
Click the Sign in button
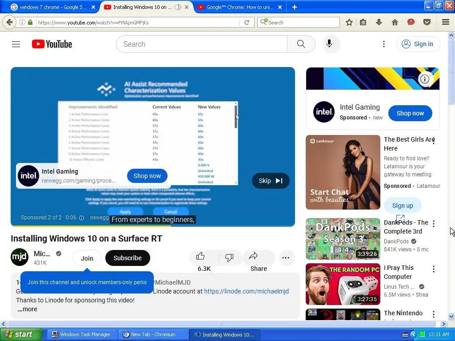[x=418, y=44]
